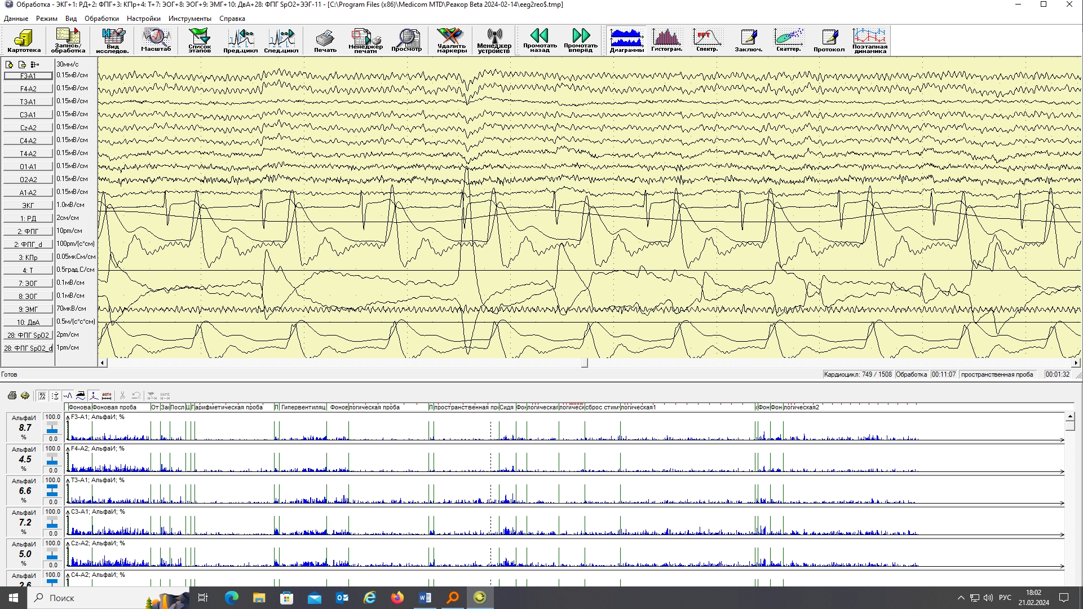Toggle the smoothing iron button
The height and width of the screenshot is (609, 1083).
click(x=81, y=396)
